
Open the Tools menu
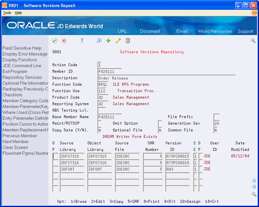coord(7,13)
